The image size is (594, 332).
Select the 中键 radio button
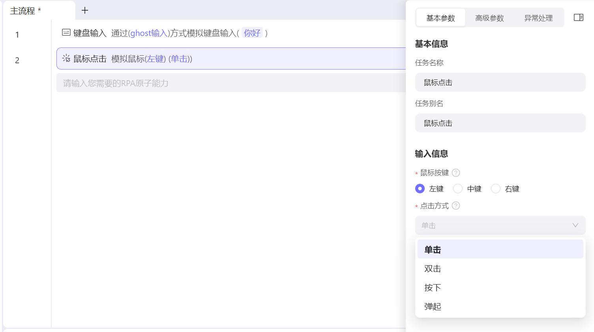[x=458, y=189]
